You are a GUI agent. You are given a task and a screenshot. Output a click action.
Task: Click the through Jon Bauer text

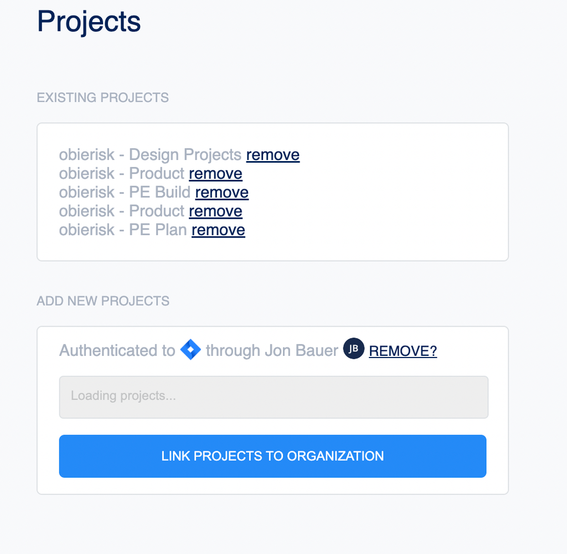272,350
